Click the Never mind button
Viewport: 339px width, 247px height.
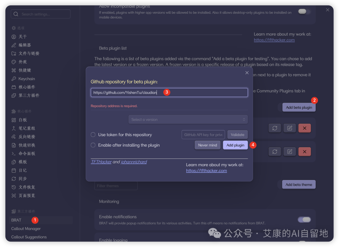tap(207, 145)
